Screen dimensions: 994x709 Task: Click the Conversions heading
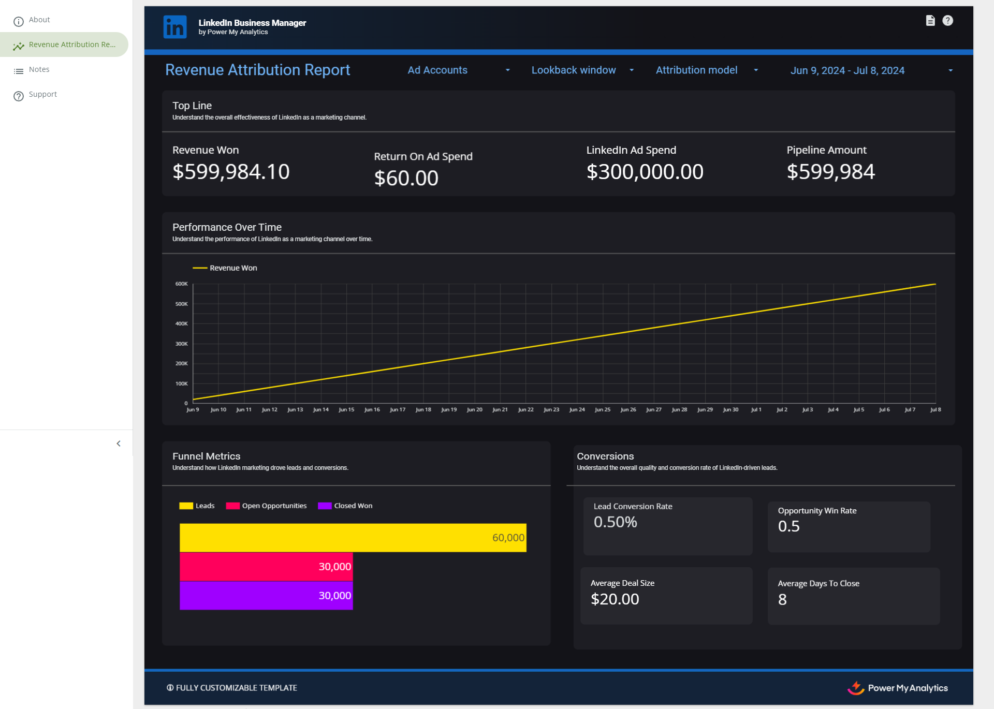click(605, 456)
